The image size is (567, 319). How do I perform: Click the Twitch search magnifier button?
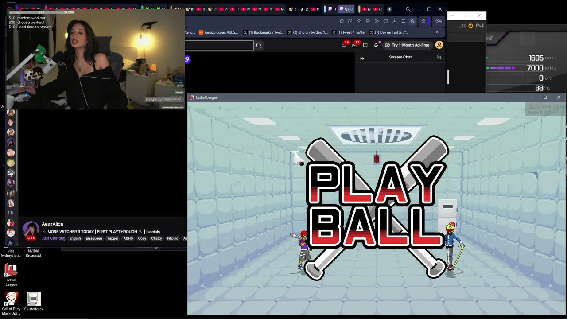tap(259, 45)
